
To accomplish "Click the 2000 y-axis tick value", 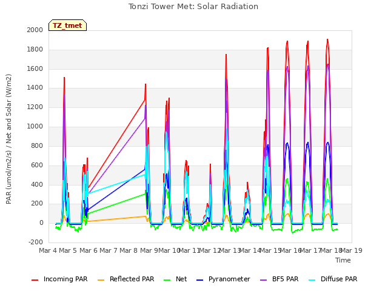I will pos(35,30).
